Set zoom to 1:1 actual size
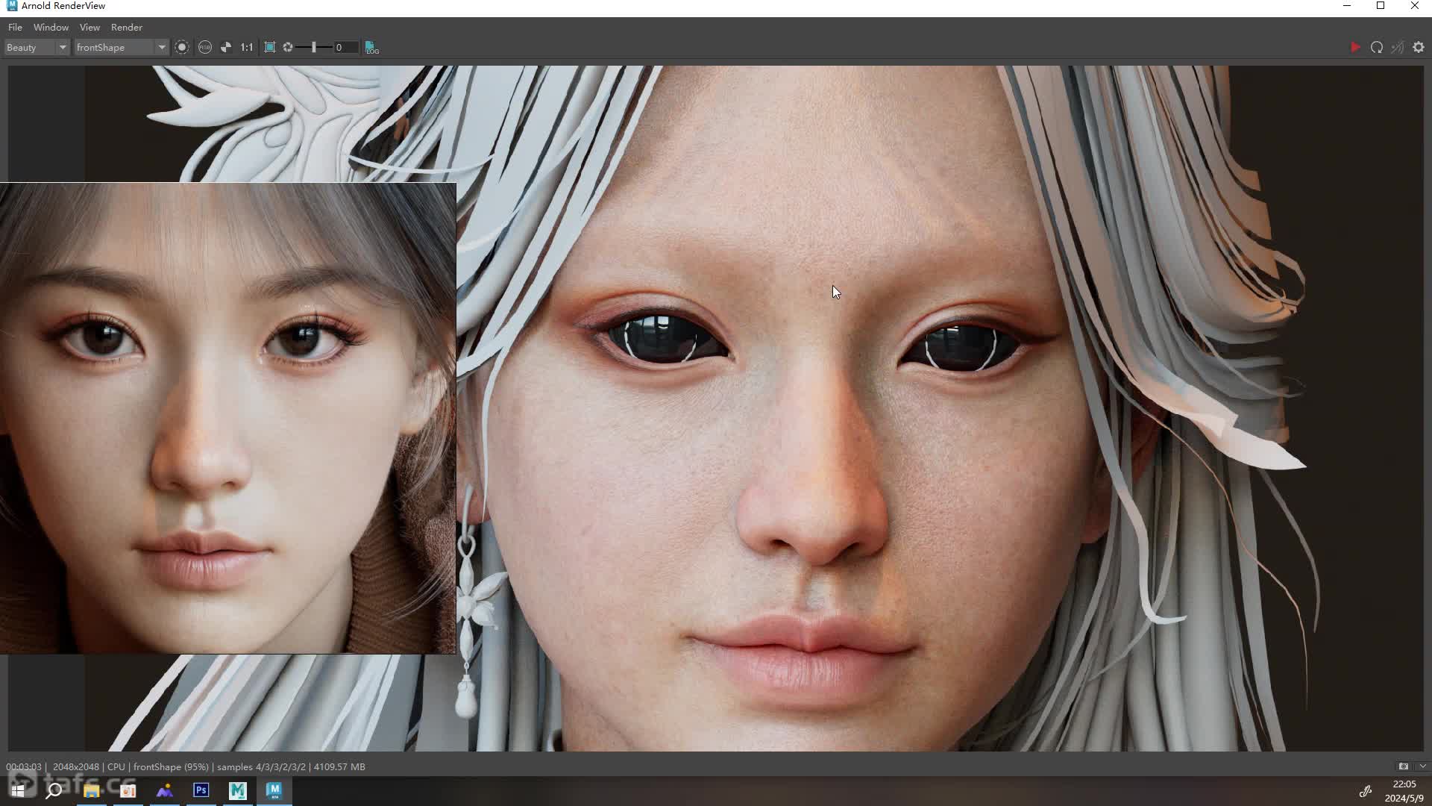This screenshot has width=1432, height=806. point(247,47)
